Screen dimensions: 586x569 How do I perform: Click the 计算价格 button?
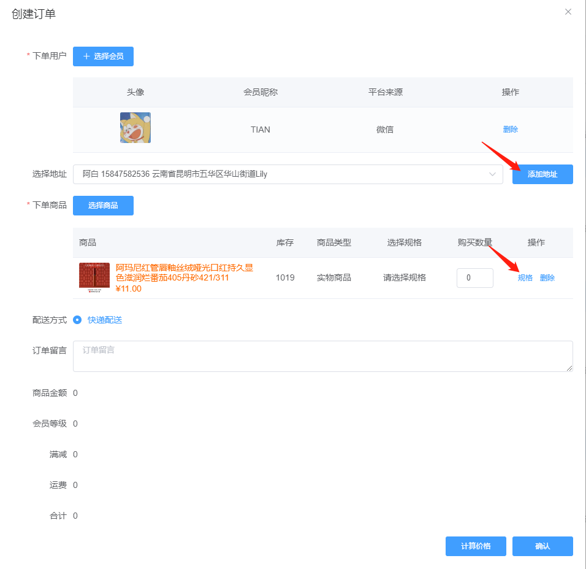click(x=476, y=546)
